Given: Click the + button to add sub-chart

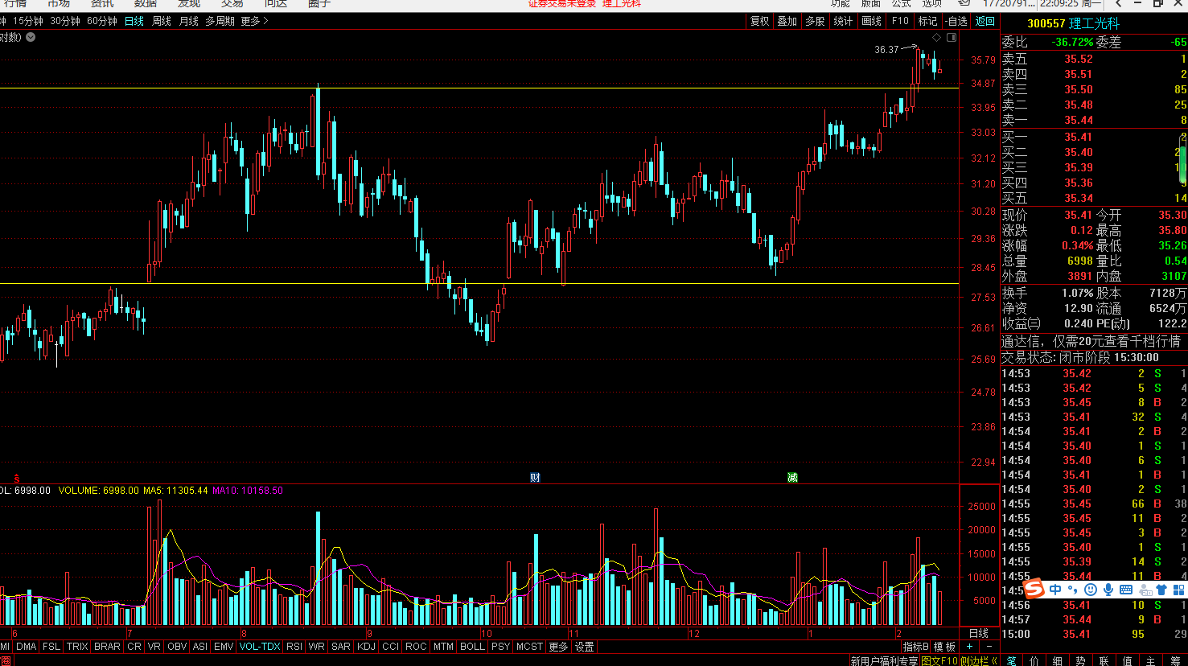Looking at the screenshot, I should click(970, 647).
